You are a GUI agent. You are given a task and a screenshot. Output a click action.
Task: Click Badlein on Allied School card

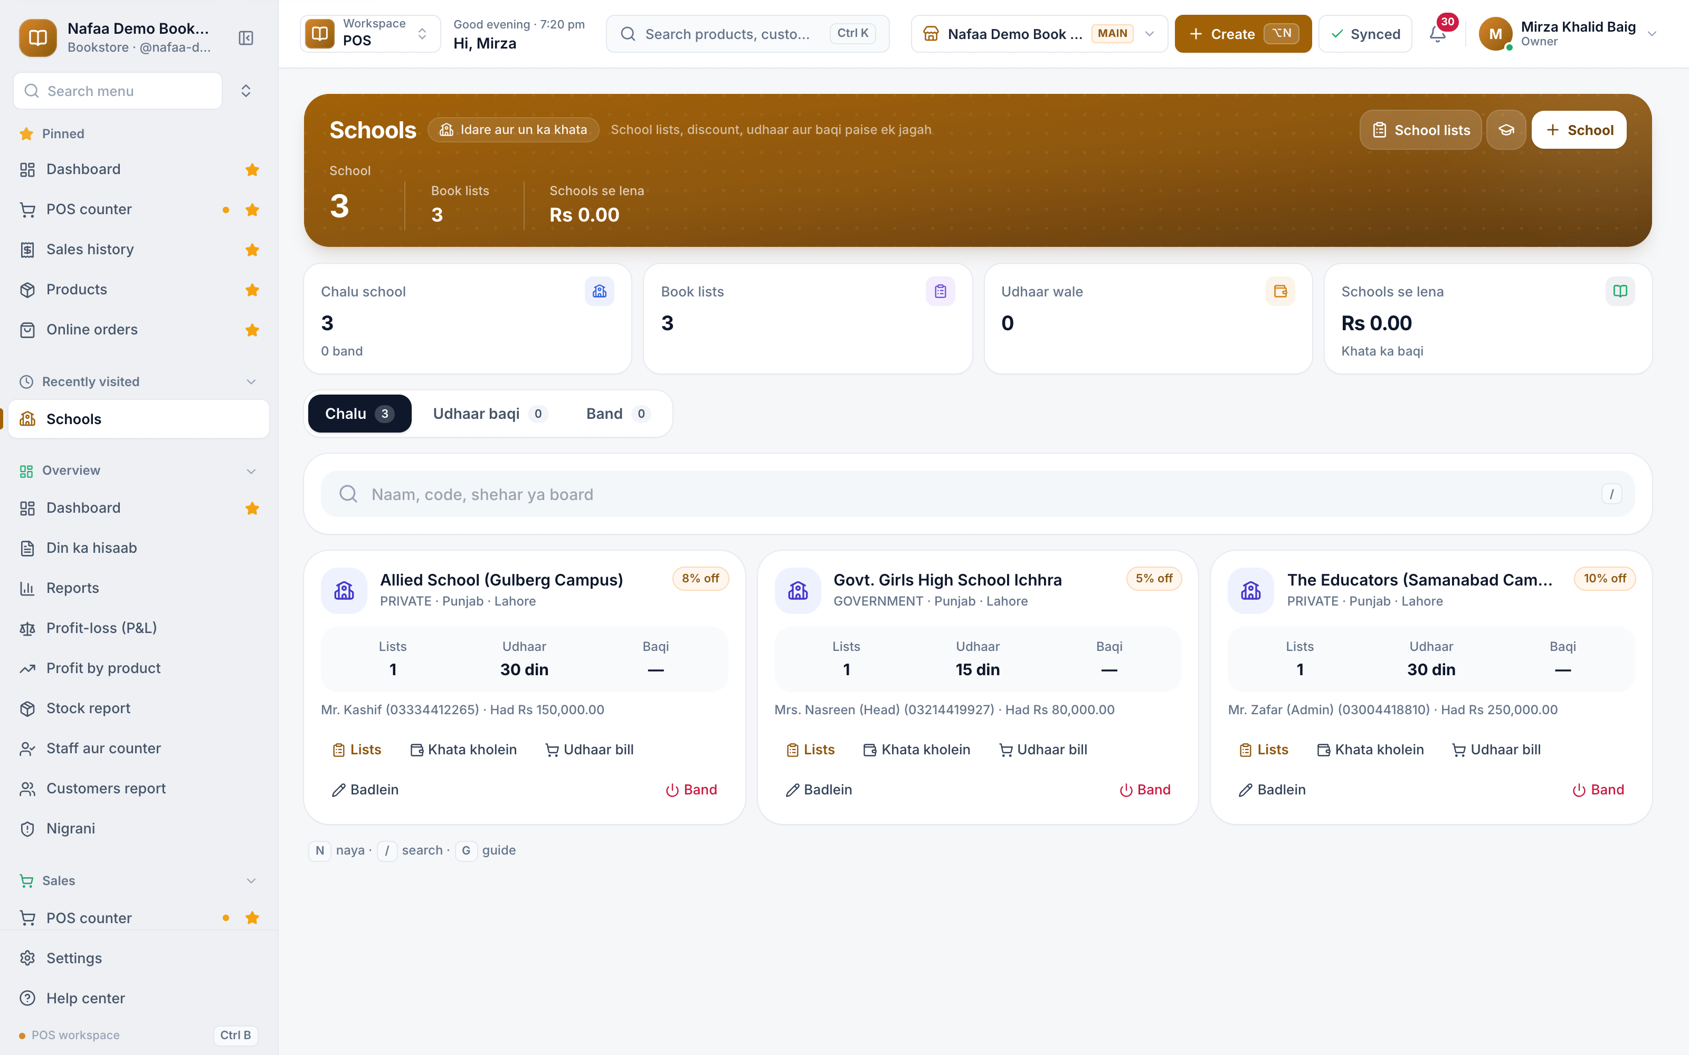click(365, 790)
